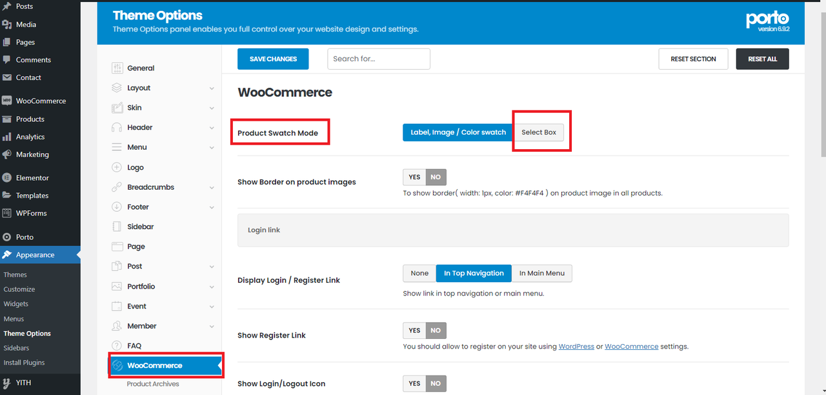Click the RESET ALL button
Screen dimensions: 826x395
[x=763, y=59]
